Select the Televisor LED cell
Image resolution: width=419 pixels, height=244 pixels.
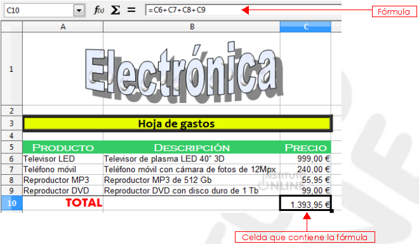(x=63, y=159)
